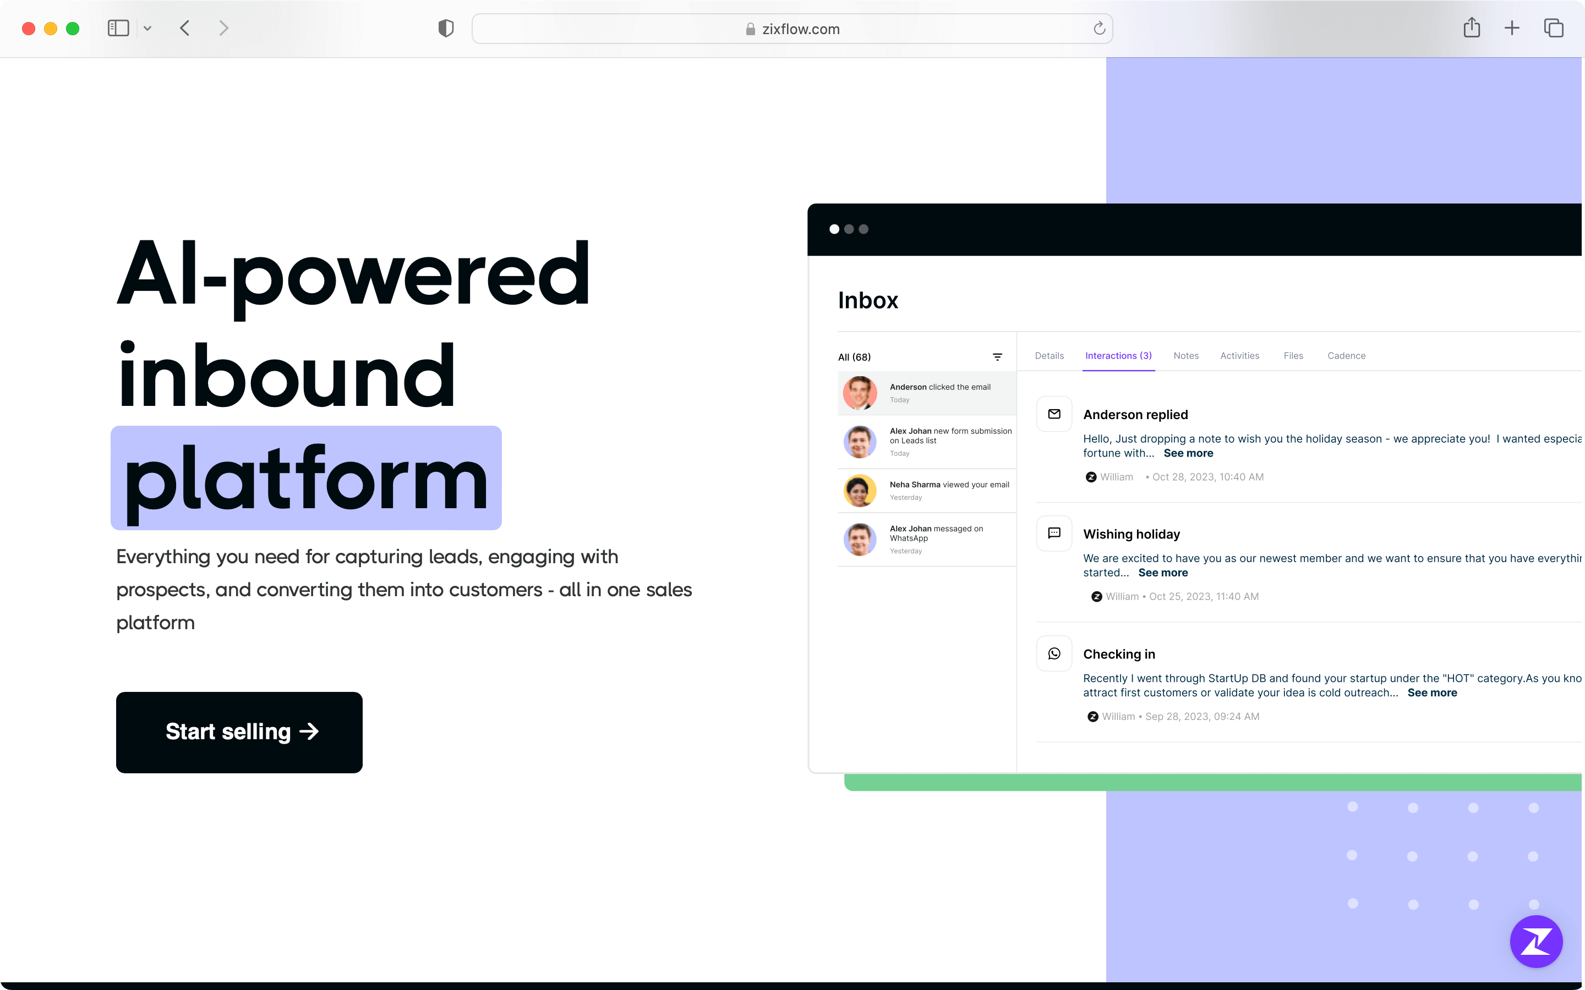Click See more on Checking in message

1432,692
